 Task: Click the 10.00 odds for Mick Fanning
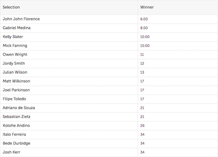tap(145, 46)
